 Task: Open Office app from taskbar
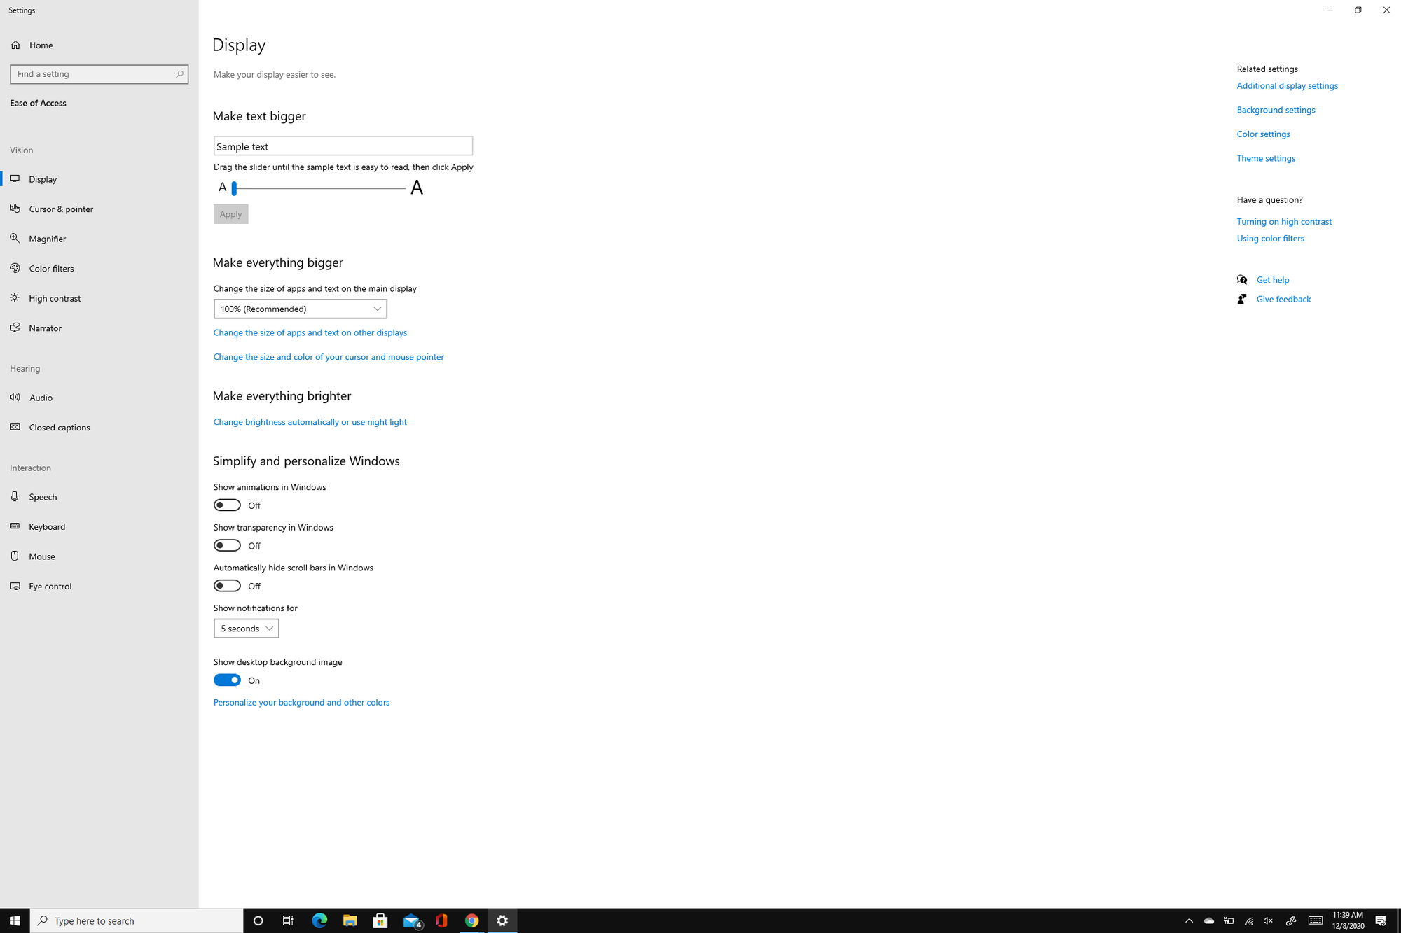point(441,920)
